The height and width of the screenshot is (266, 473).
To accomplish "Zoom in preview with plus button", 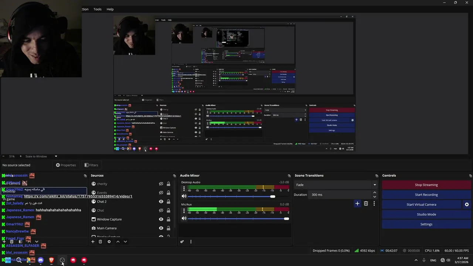I will pyautogui.click(x=20, y=156).
